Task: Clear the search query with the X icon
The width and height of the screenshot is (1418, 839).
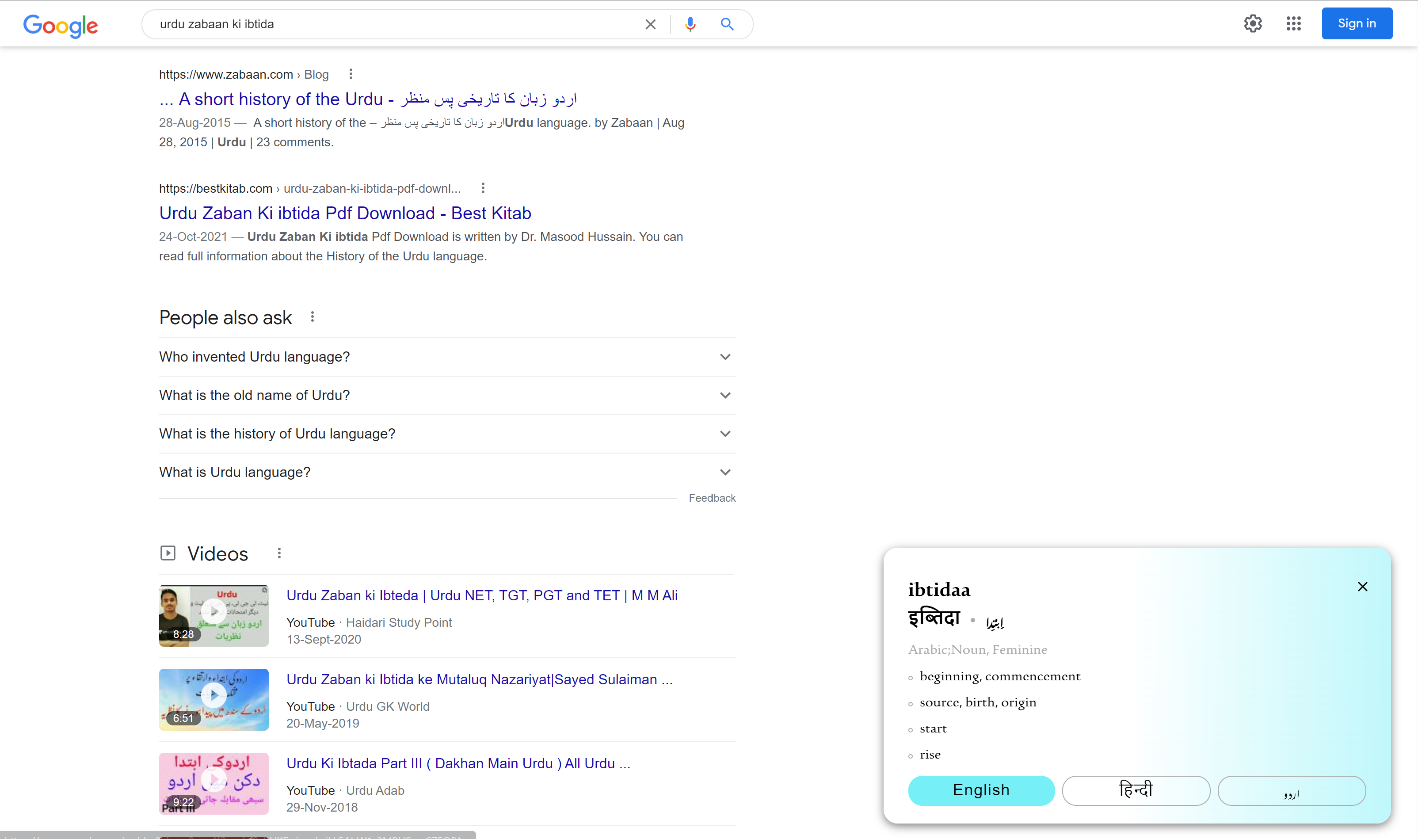Action: tap(650, 24)
